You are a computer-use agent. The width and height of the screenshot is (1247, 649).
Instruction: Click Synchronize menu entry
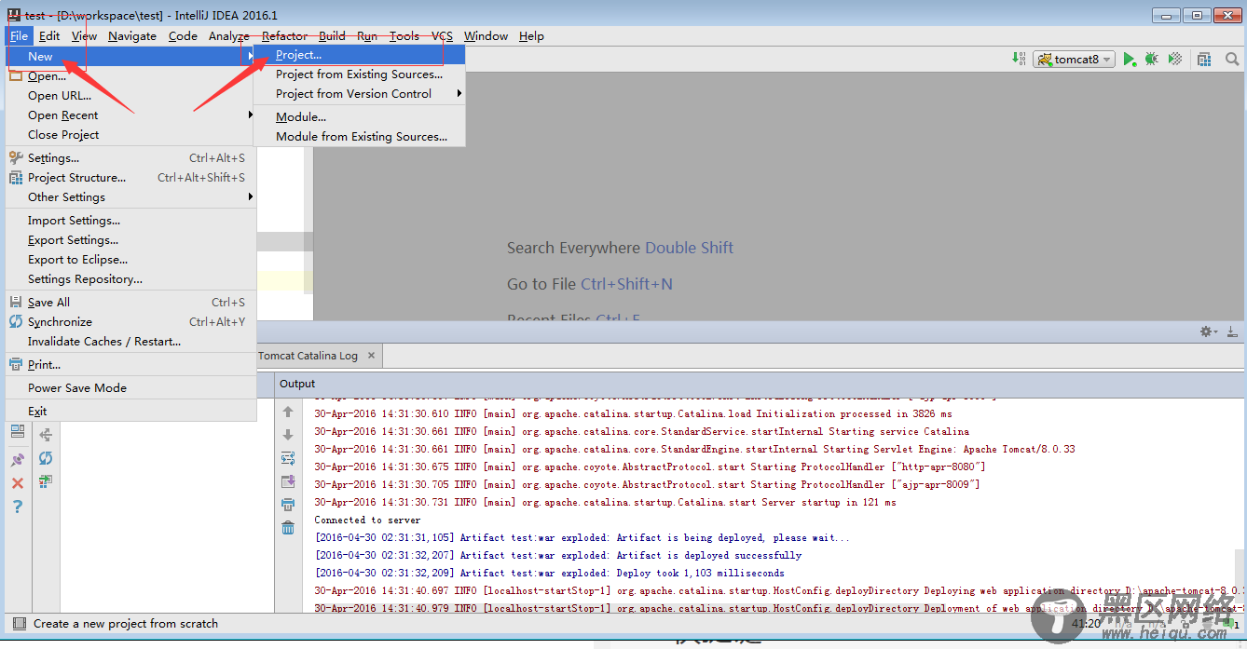tap(130, 322)
